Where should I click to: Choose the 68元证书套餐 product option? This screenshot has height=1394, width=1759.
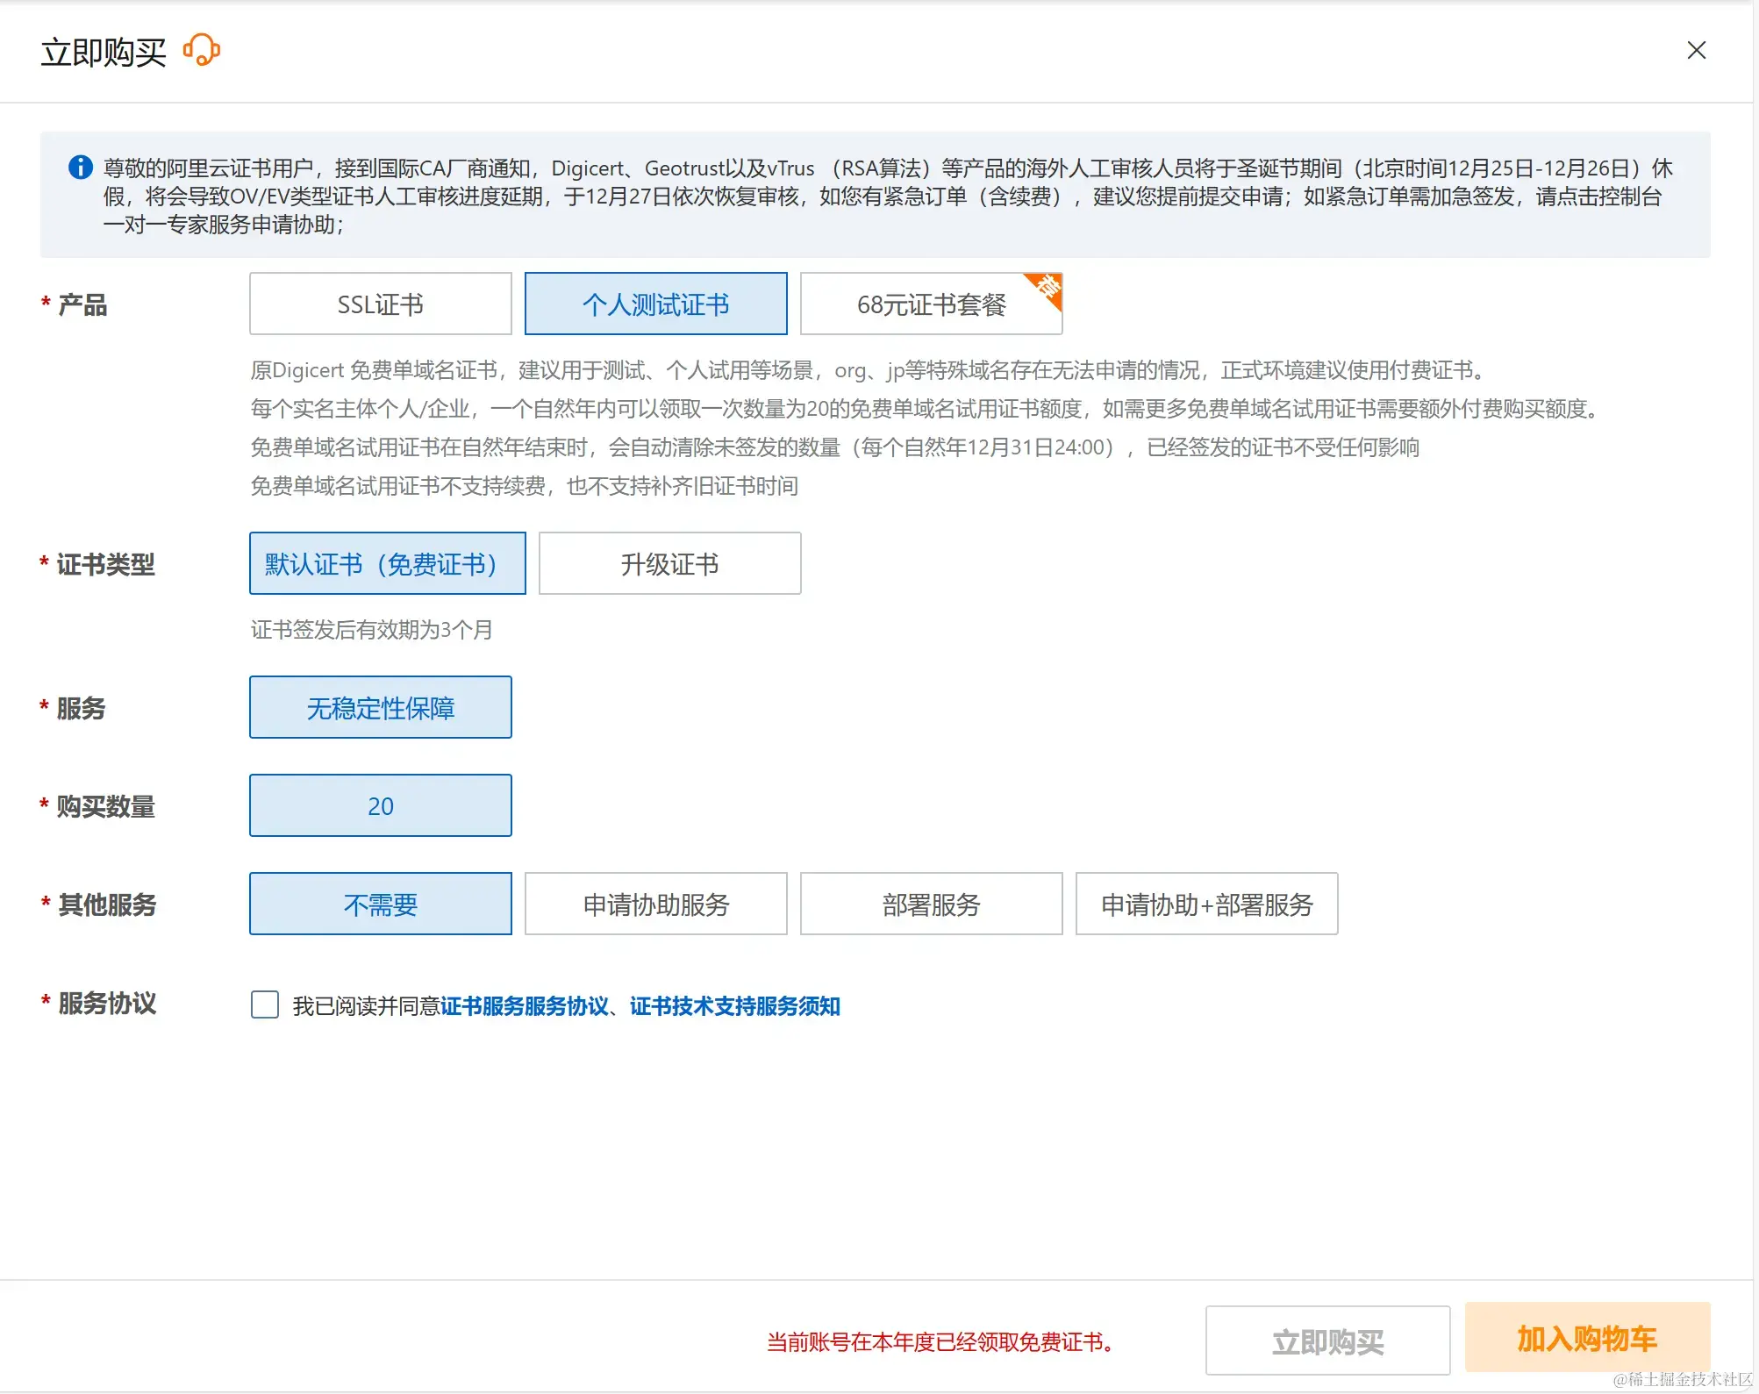[x=930, y=304]
